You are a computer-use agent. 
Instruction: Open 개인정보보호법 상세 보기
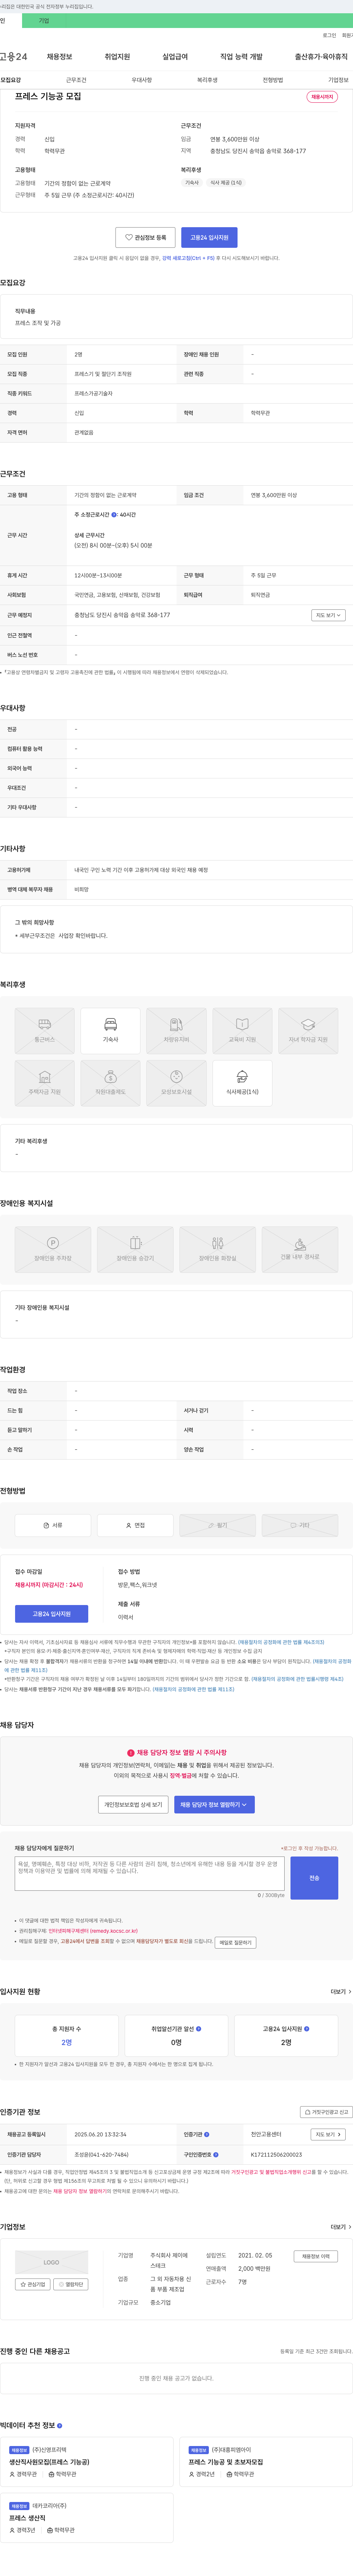tap(133, 1805)
